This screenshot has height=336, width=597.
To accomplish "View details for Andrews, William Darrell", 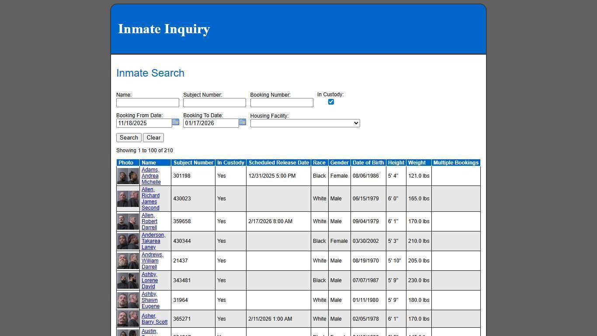I will pos(152,260).
